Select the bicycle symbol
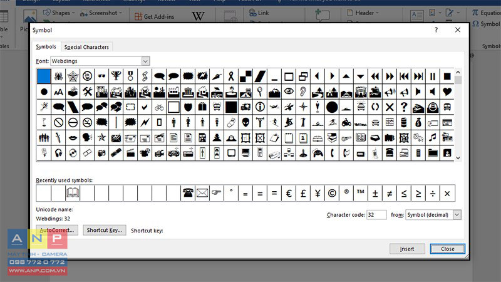The width and height of the screenshot is (501, 282). click(159, 107)
